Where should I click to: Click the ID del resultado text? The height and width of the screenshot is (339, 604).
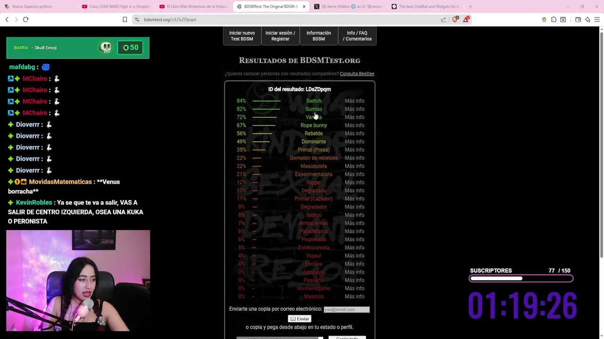click(300, 89)
